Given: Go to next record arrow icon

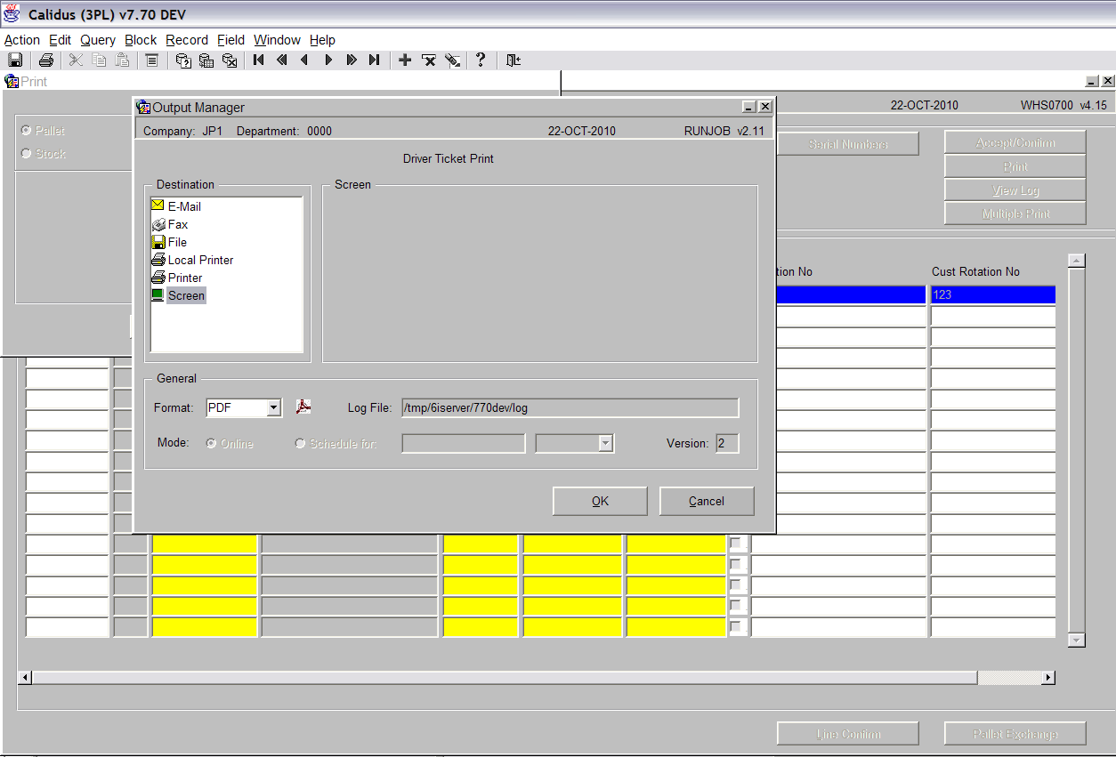Looking at the screenshot, I should (x=328, y=60).
